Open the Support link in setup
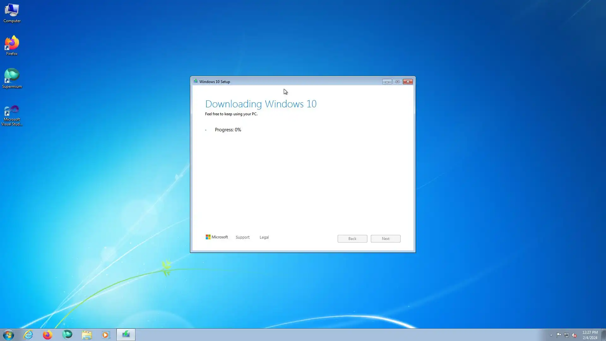The height and width of the screenshot is (341, 606). (242, 237)
